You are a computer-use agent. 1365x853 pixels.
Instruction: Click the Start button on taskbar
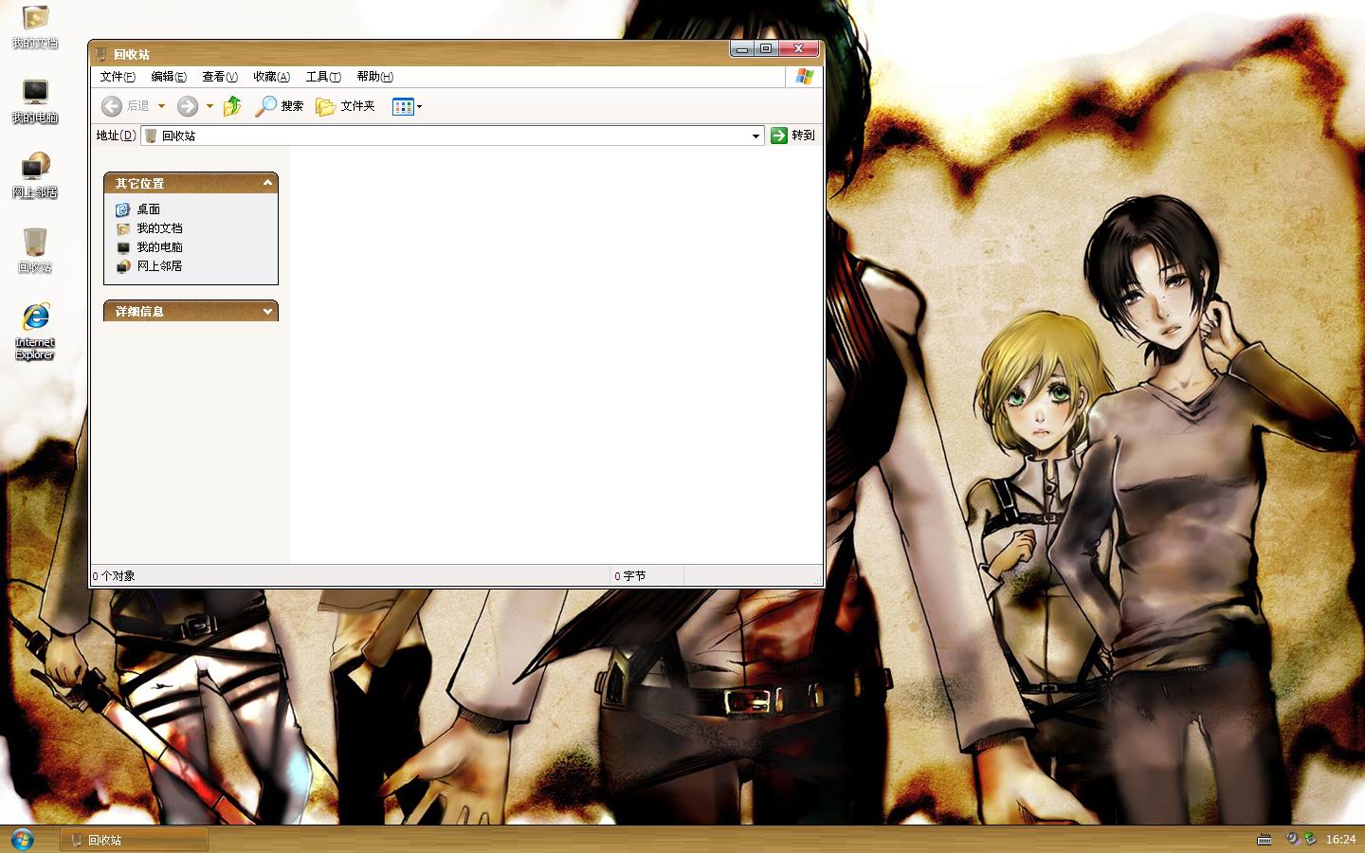coord(22,840)
